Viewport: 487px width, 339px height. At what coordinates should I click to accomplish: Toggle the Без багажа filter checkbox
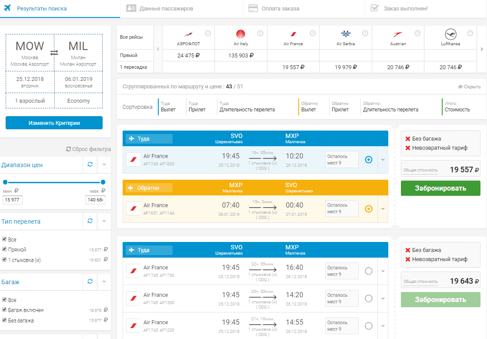(x=4, y=320)
